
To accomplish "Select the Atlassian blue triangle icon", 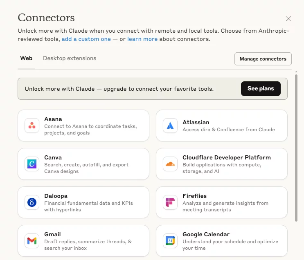I will pos(170,126).
